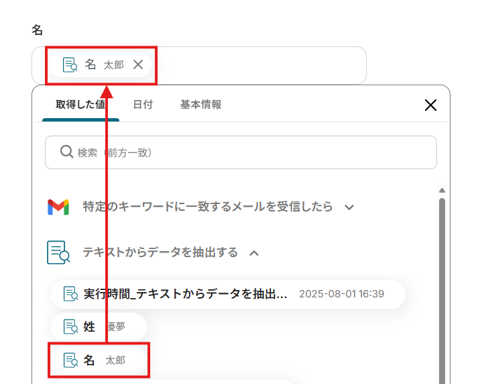Viewport: 482px width, 384px height.
Task: Collapse the テキストからデータを抽出する section chevron
Action: 254,253
